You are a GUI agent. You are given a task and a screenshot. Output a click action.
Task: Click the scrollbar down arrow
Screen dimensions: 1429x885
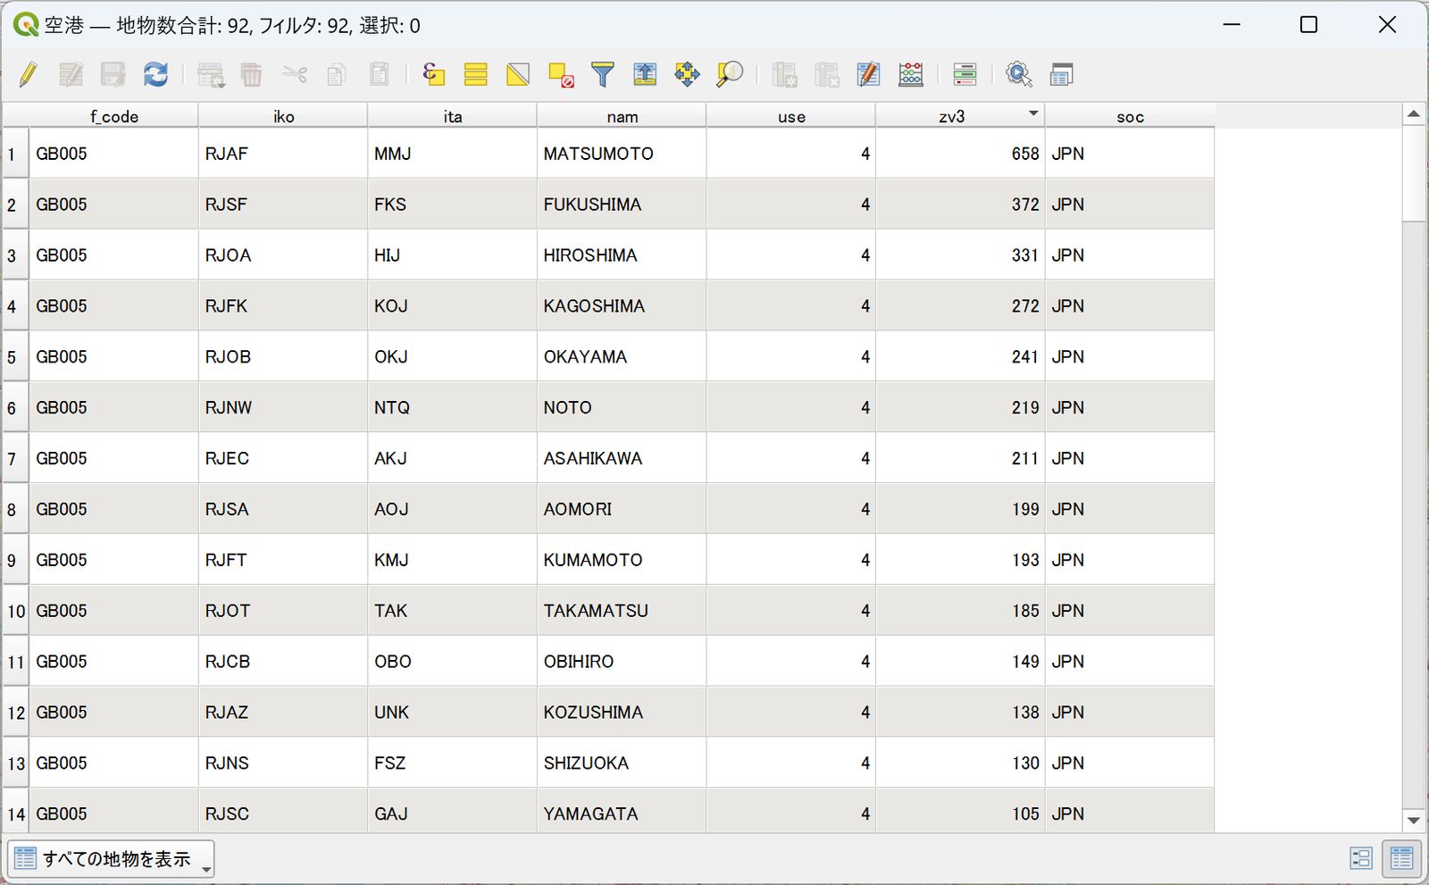tap(1413, 821)
